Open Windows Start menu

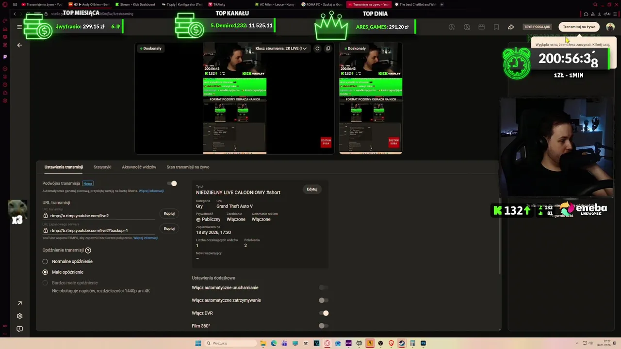pyautogui.click(x=198, y=343)
